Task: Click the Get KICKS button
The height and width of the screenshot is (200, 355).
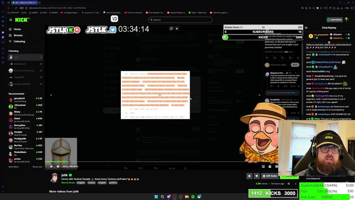Action: [334, 20]
